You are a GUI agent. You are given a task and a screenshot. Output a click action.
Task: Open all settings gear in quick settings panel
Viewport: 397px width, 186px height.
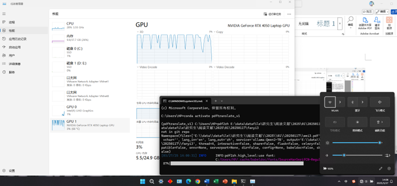click(x=389, y=169)
